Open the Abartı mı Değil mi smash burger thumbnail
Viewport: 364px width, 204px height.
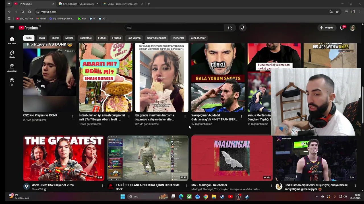106,77
